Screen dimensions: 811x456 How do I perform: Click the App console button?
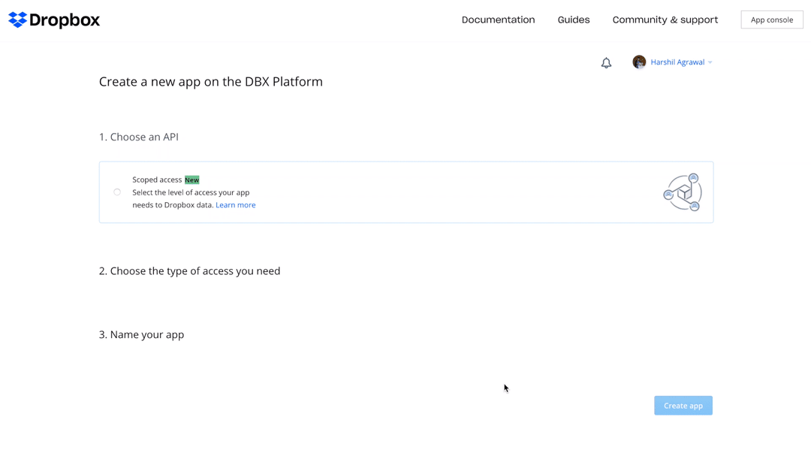click(x=772, y=20)
